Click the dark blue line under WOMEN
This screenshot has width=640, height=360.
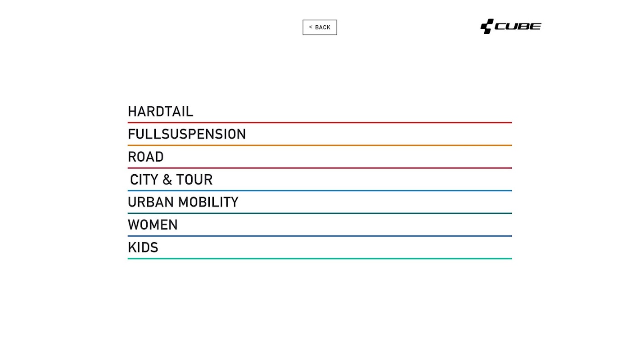pyautogui.click(x=320, y=236)
